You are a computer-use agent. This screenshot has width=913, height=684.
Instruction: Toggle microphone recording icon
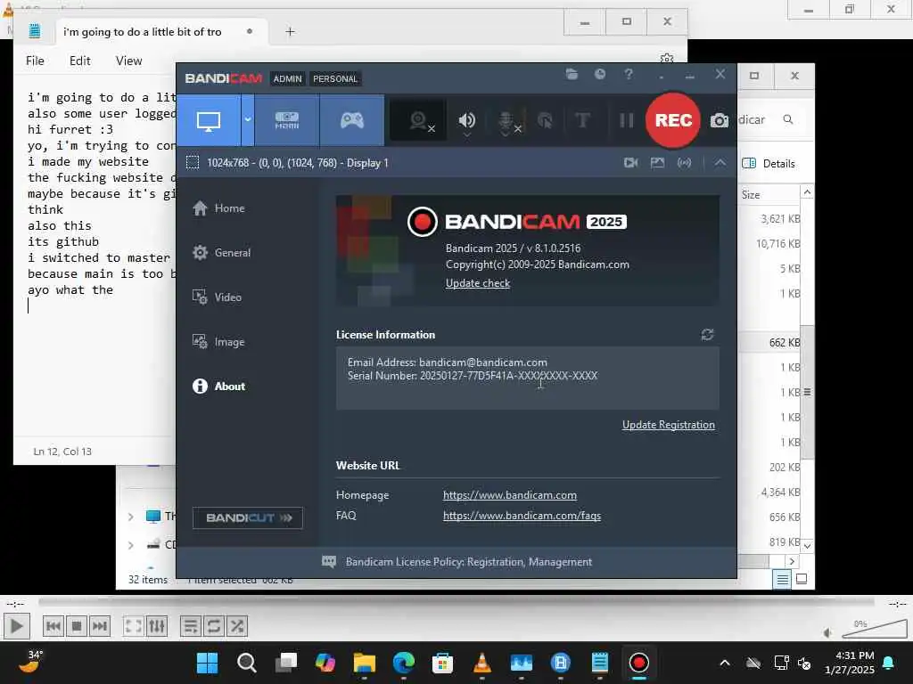tap(507, 121)
